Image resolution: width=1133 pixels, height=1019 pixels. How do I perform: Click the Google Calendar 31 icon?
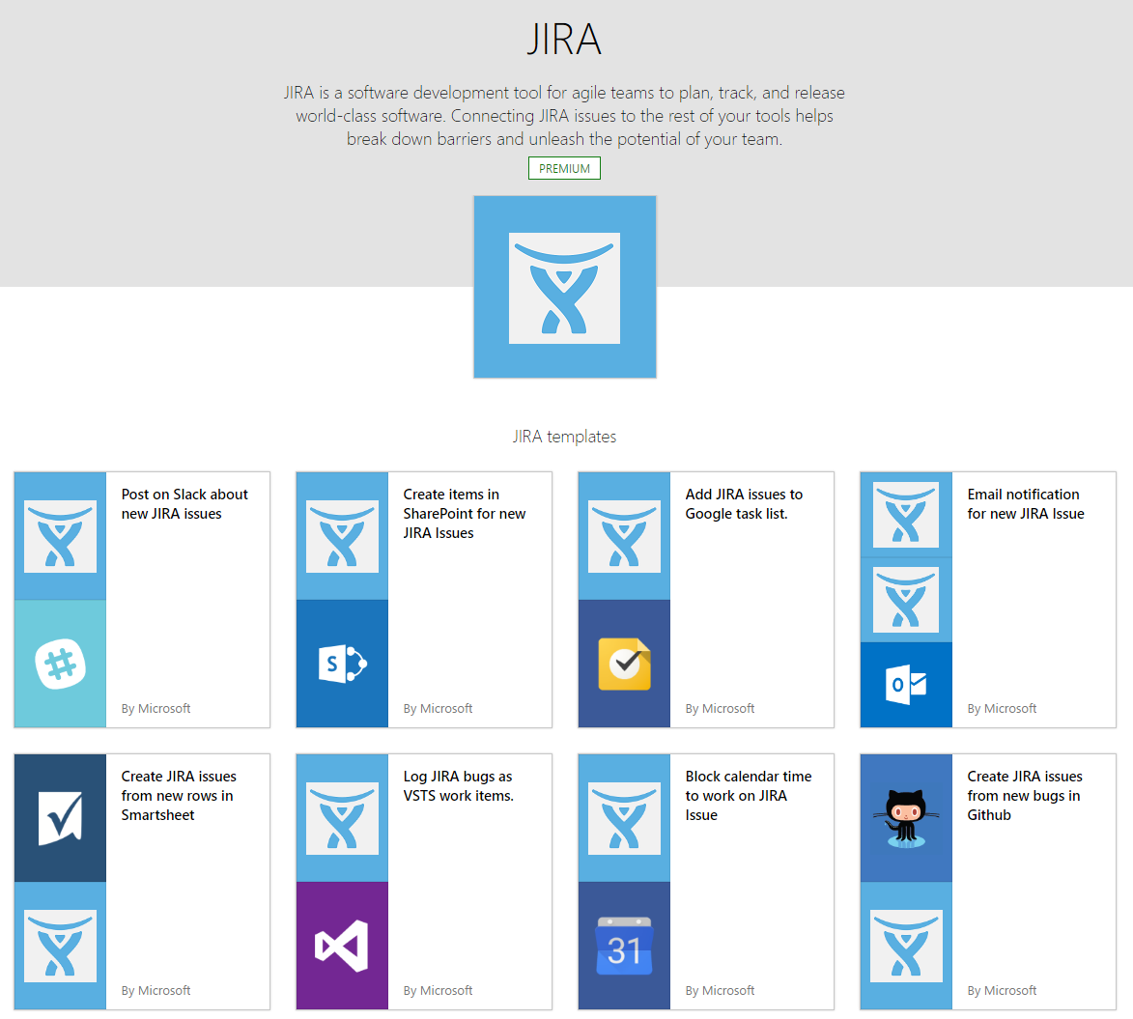point(624,946)
